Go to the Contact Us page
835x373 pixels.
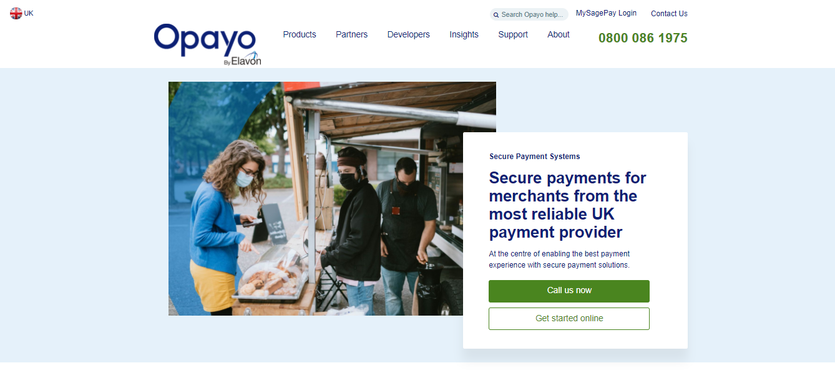669,14
